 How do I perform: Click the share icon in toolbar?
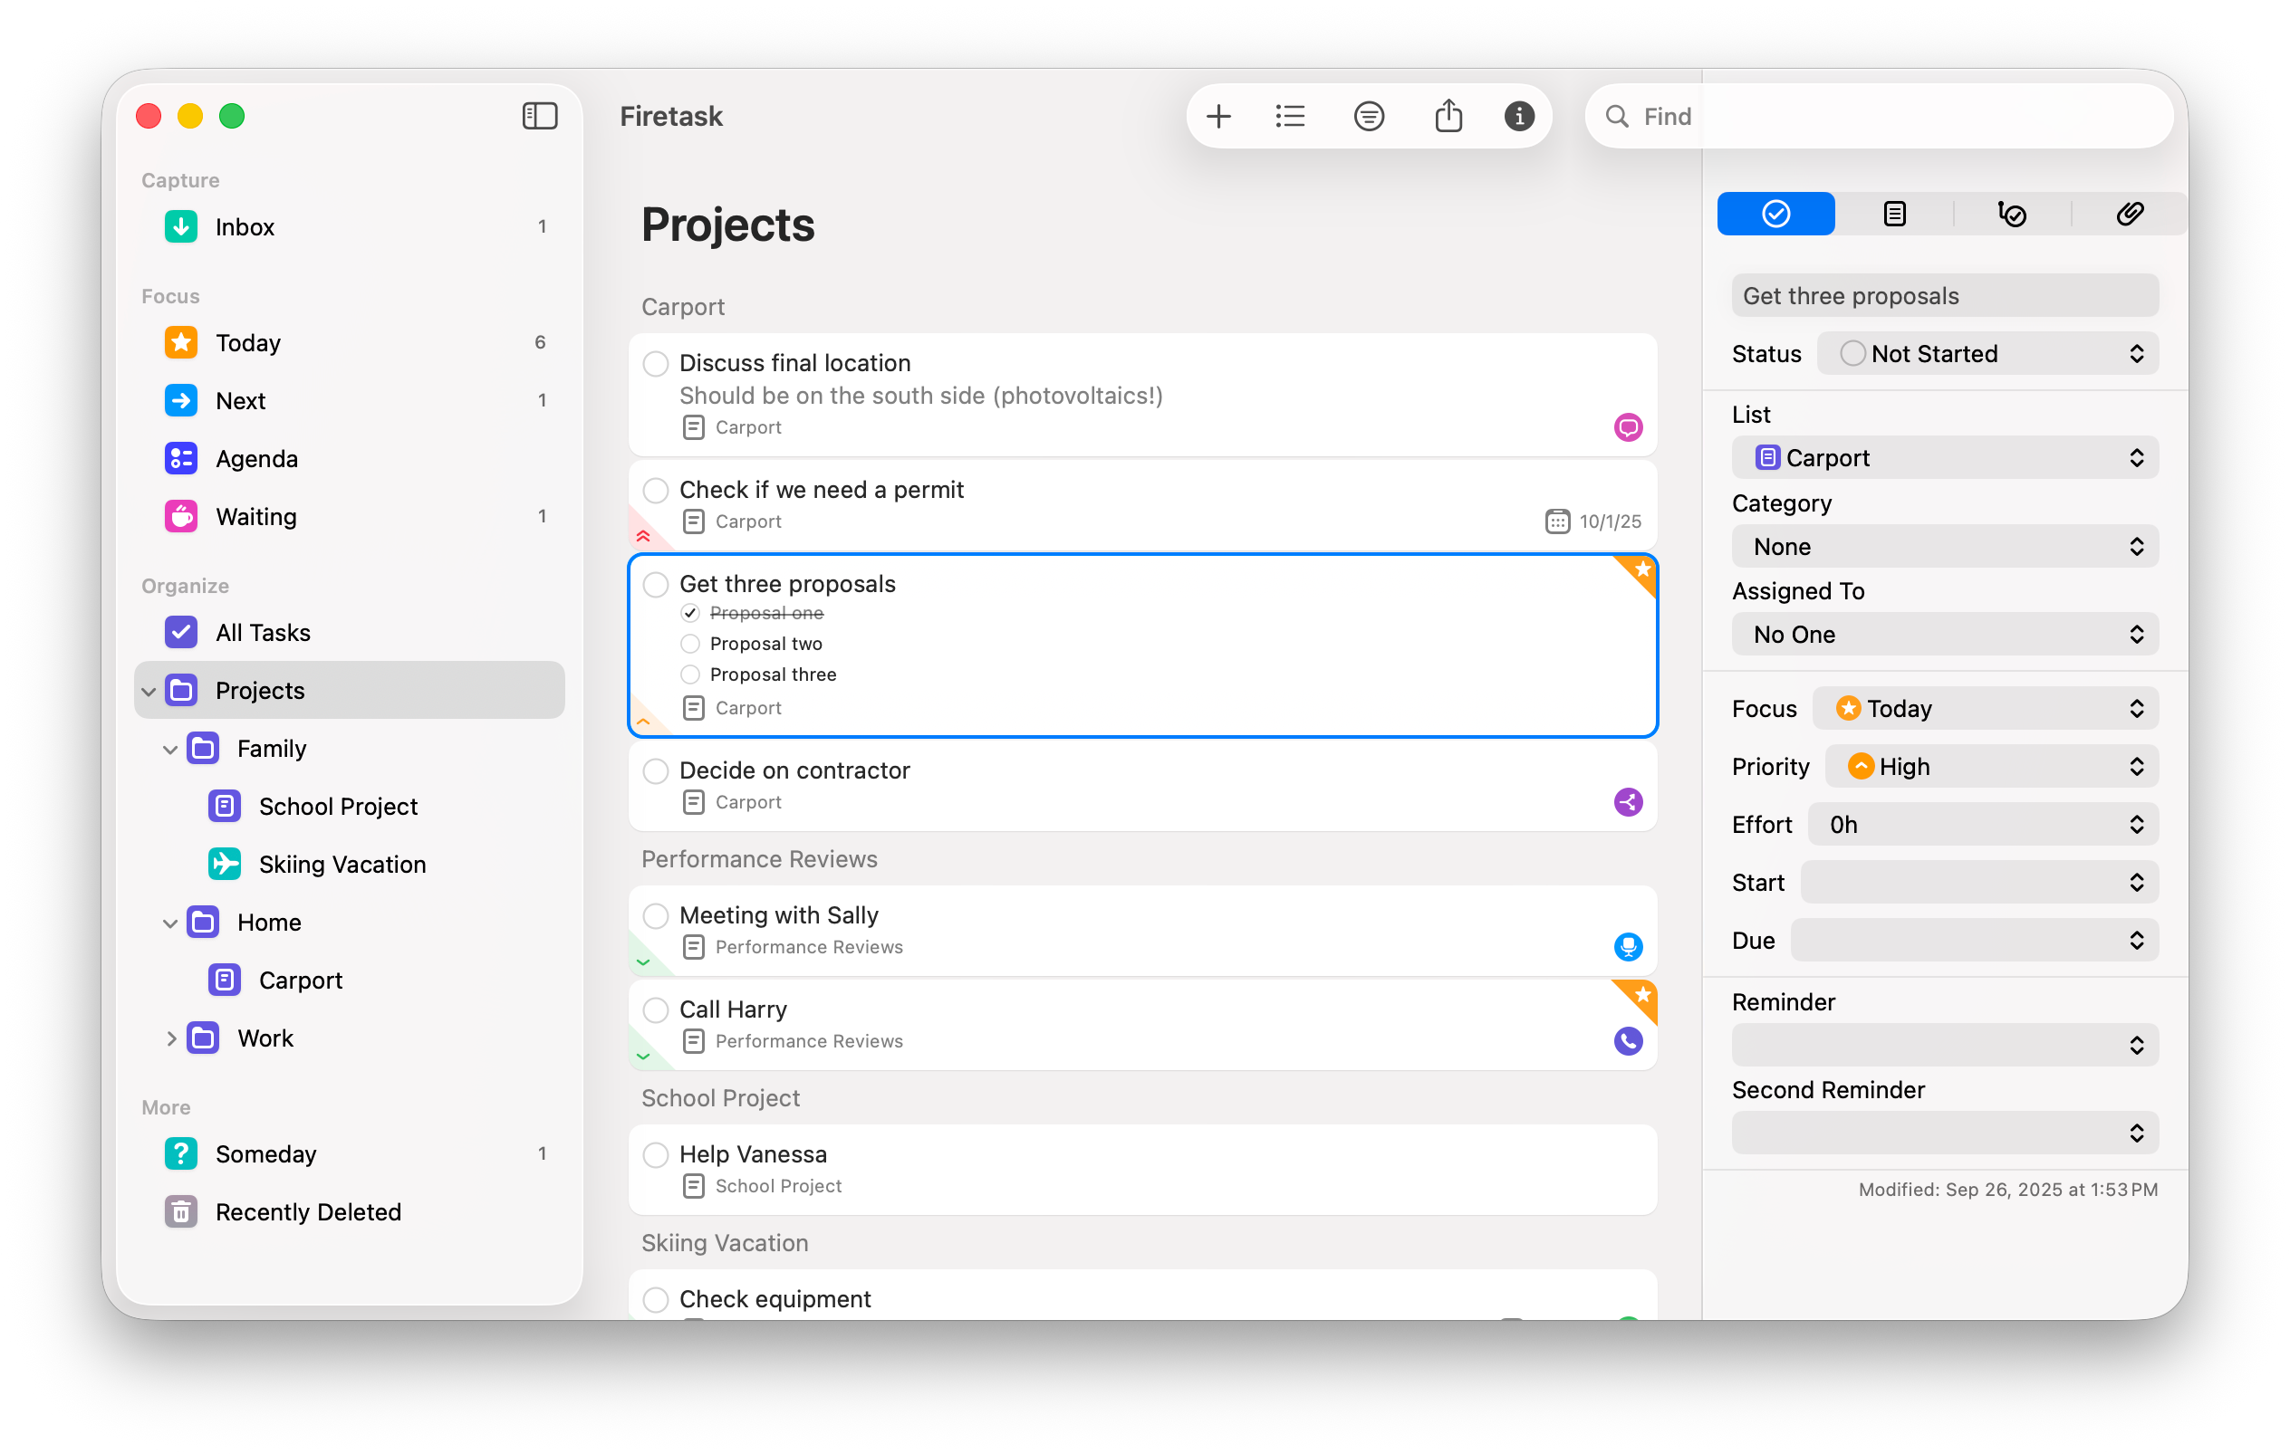point(1448,117)
